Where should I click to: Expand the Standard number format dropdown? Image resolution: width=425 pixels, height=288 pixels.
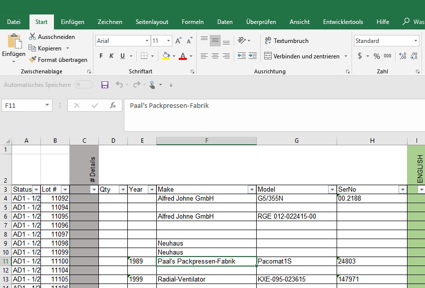pyautogui.click(x=416, y=41)
